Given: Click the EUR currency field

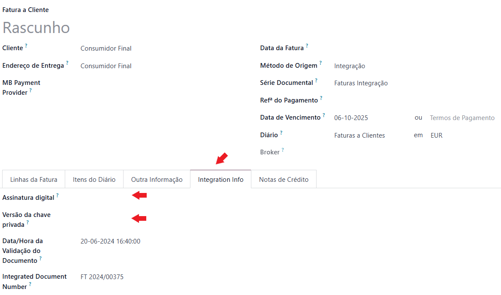Looking at the screenshot, I should point(437,135).
